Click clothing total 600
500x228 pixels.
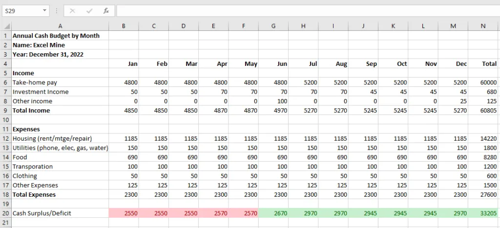pos(483,176)
